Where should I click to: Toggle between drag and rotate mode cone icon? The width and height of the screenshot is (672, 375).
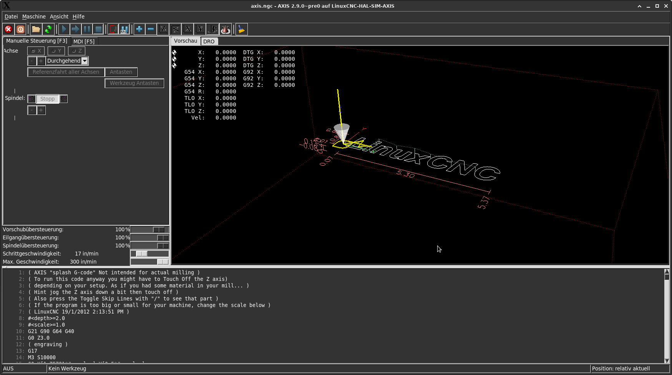click(226, 29)
